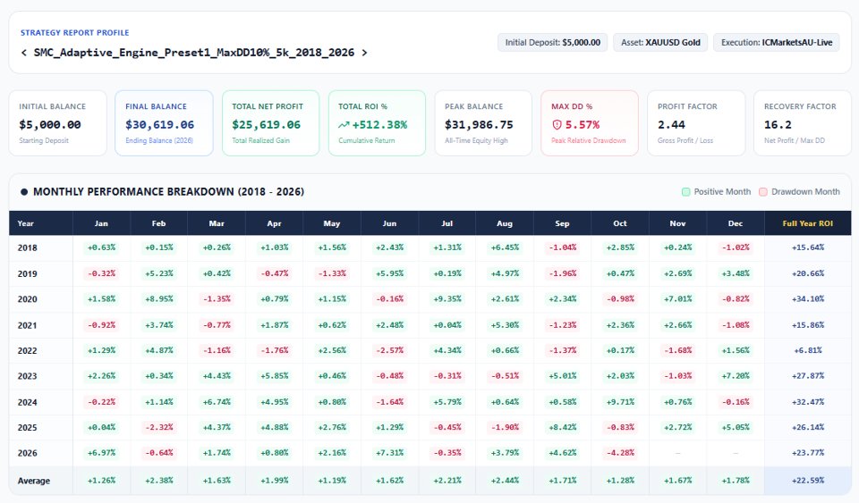Open the Peak Balance $31,986.75 card
This screenshot has height=503, width=859.
(x=483, y=123)
